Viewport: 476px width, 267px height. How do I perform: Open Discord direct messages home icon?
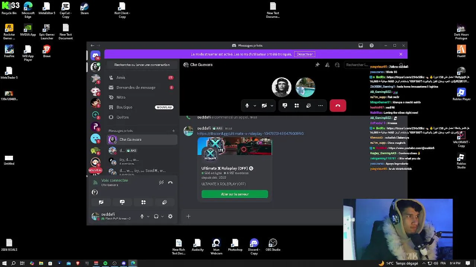(x=96, y=55)
